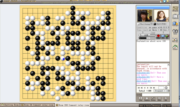Click the Explanation about move 190 text area

(x=153, y=51)
